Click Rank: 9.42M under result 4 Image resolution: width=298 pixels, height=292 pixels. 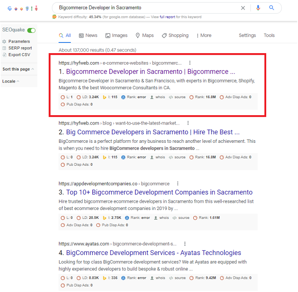click(203, 278)
